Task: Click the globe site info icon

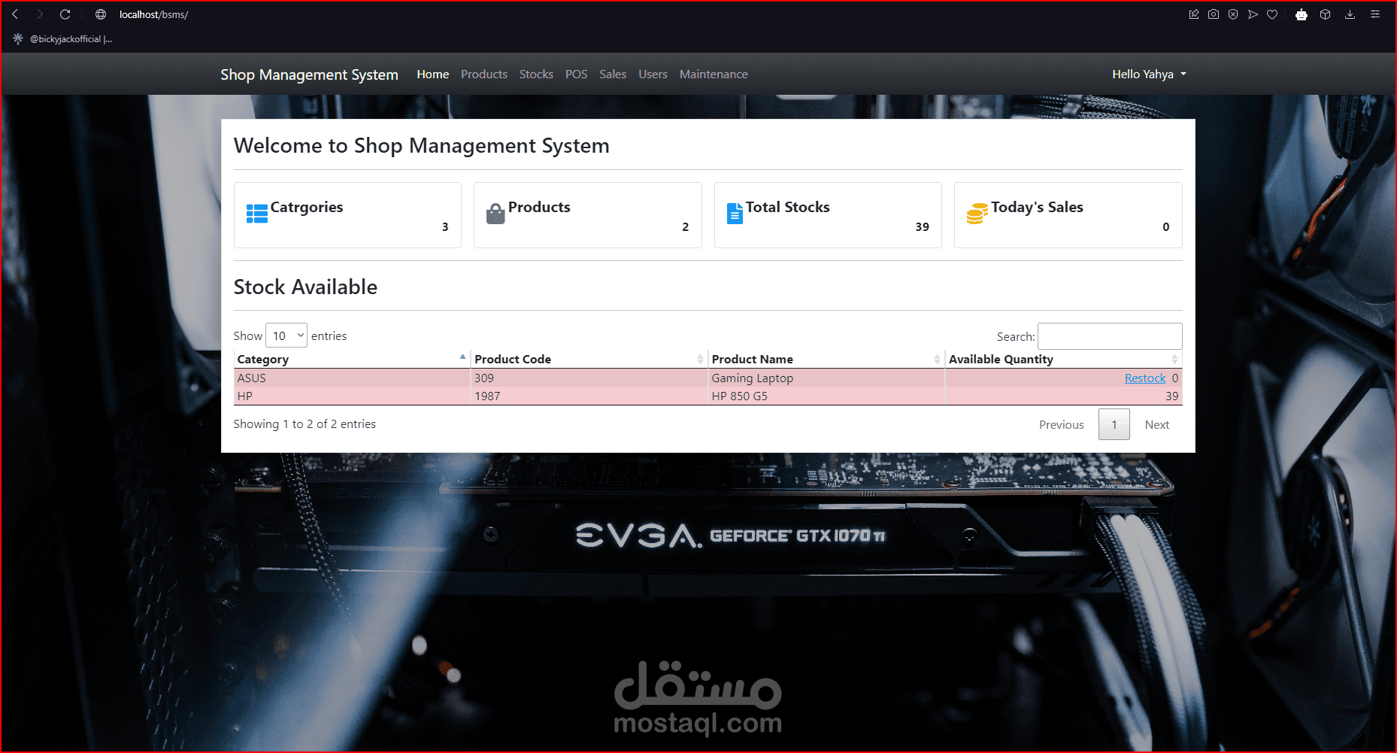Action: point(101,14)
